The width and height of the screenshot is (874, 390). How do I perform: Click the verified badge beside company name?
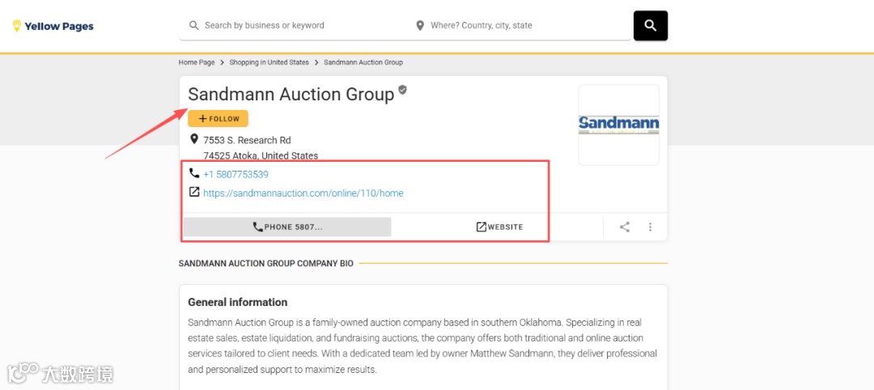pos(403,90)
